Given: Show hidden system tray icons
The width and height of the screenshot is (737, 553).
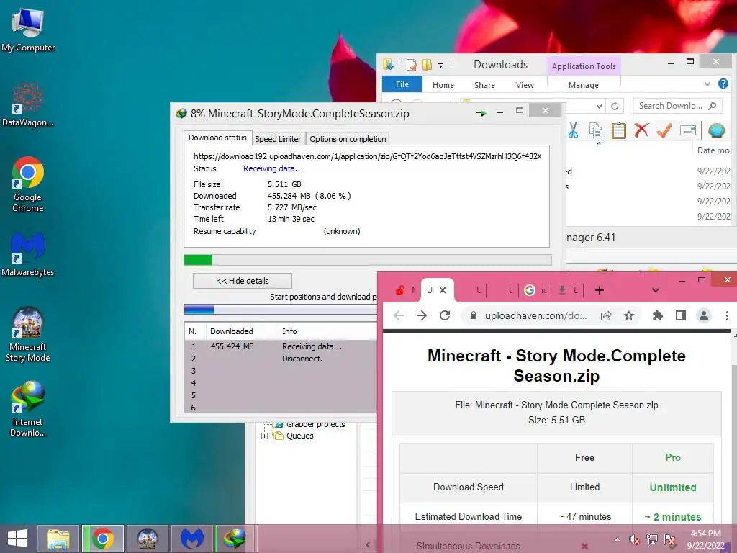Looking at the screenshot, I should (x=617, y=539).
